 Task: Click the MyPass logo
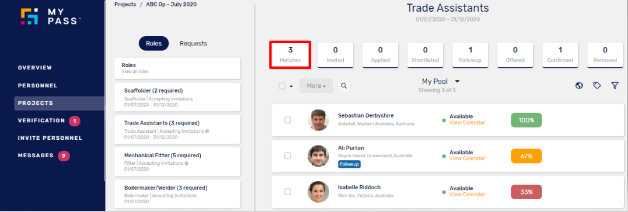click(51, 16)
